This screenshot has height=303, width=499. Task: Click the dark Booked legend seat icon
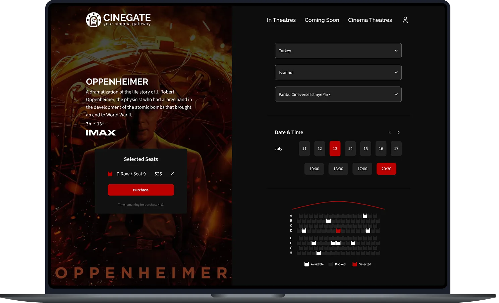[x=331, y=264]
